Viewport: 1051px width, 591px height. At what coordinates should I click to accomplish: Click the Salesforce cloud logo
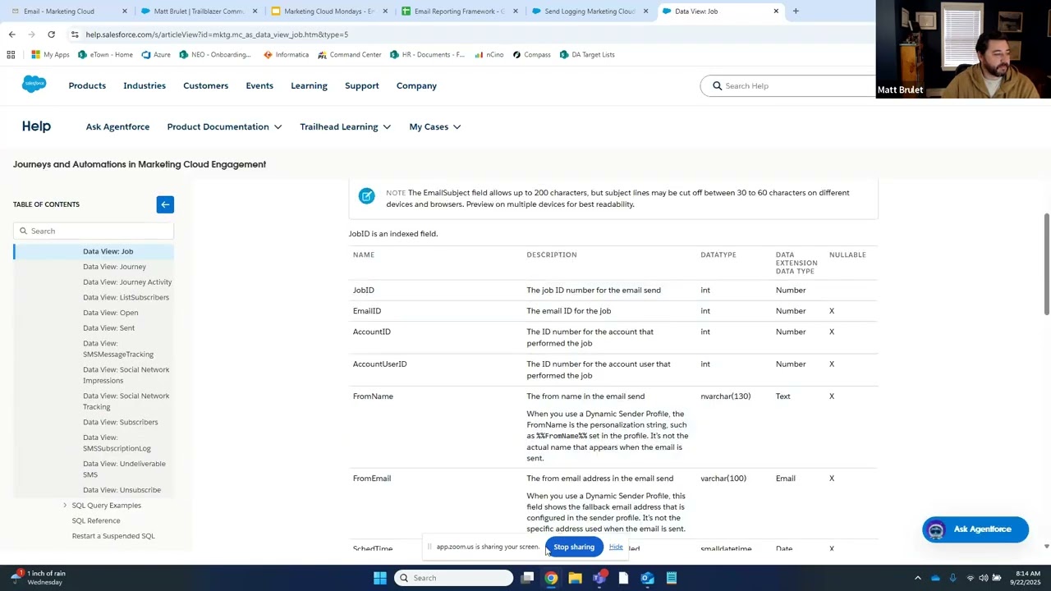coord(34,85)
